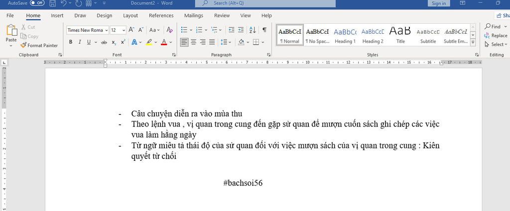510x211 pixels.
Task: Click the Borders button
Action: pyautogui.click(x=256, y=42)
